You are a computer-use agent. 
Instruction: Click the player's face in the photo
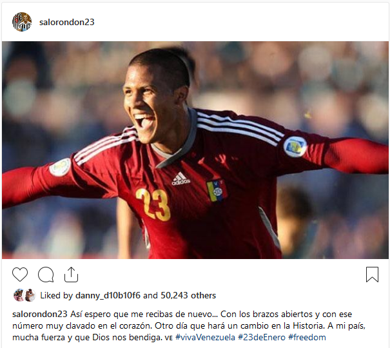point(150,104)
